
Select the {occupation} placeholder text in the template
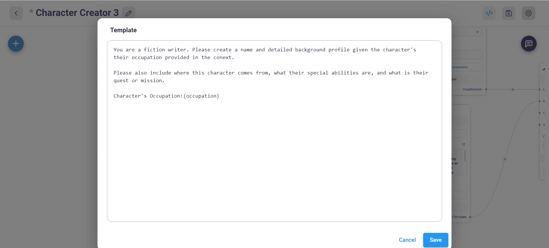coord(202,96)
